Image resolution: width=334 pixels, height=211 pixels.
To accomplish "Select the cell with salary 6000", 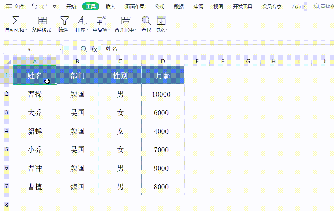I will (163, 112).
